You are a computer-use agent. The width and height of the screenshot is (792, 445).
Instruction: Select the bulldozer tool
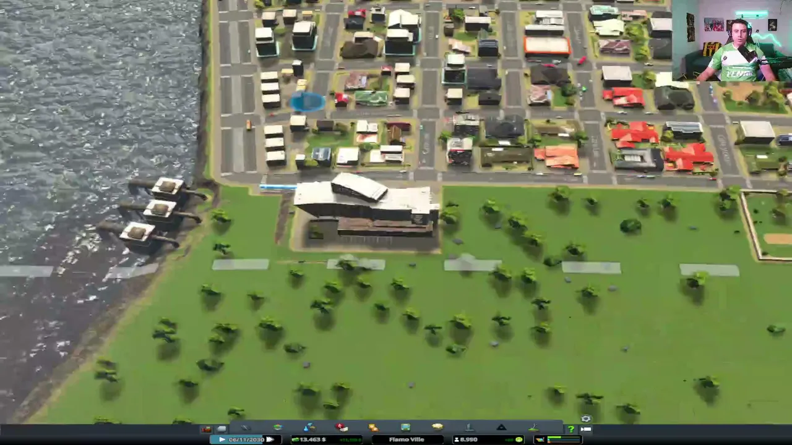pyautogui.click(x=206, y=429)
